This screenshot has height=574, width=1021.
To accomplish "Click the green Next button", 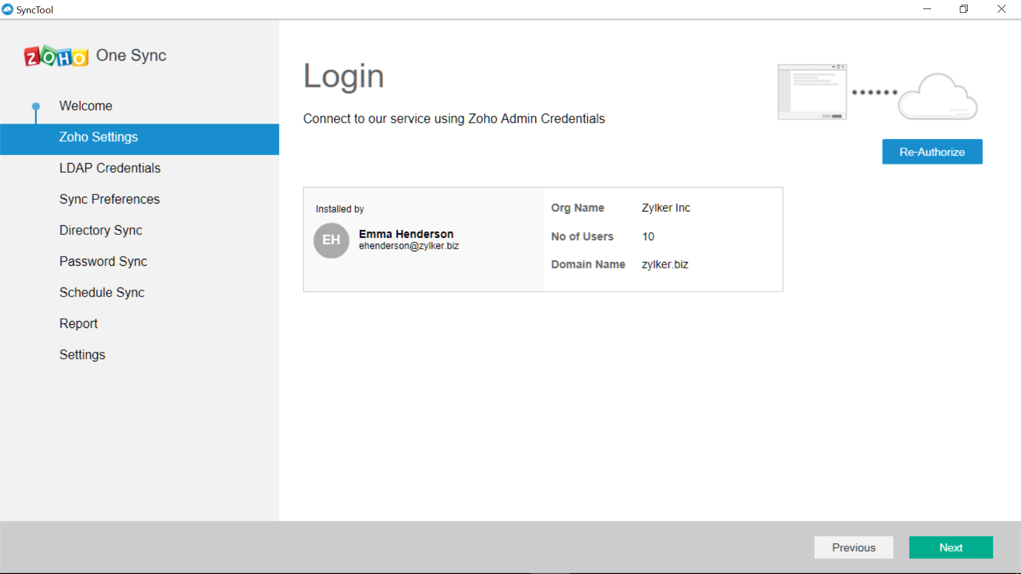I will [x=950, y=547].
